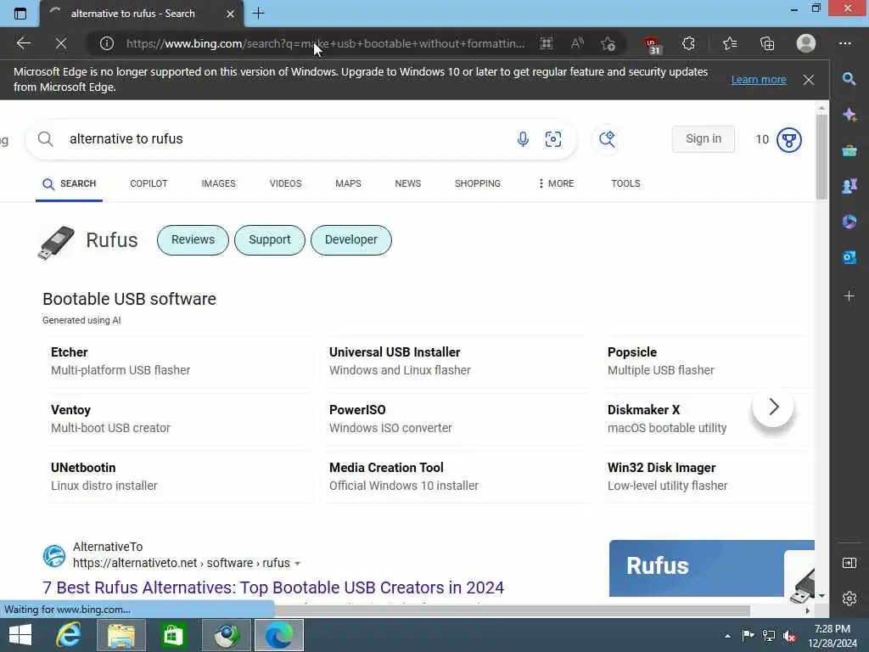Search by voice using microphone icon
Image resolution: width=869 pixels, height=652 pixels.
[523, 138]
